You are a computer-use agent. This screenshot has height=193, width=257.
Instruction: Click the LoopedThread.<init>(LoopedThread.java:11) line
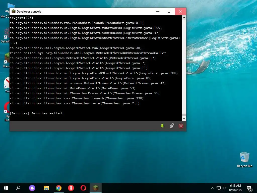(x=79, y=68)
